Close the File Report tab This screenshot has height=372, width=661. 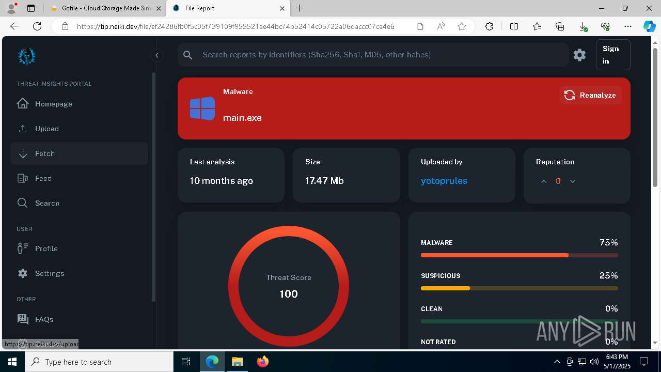click(282, 8)
